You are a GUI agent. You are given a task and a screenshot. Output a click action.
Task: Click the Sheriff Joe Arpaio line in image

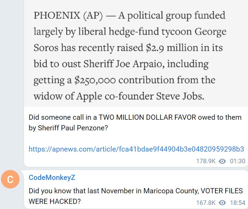click(121, 64)
